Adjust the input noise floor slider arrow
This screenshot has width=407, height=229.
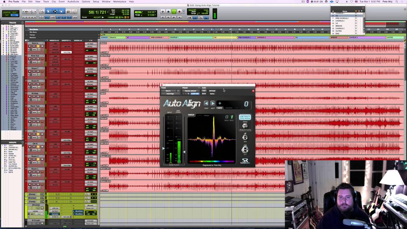point(164,149)
